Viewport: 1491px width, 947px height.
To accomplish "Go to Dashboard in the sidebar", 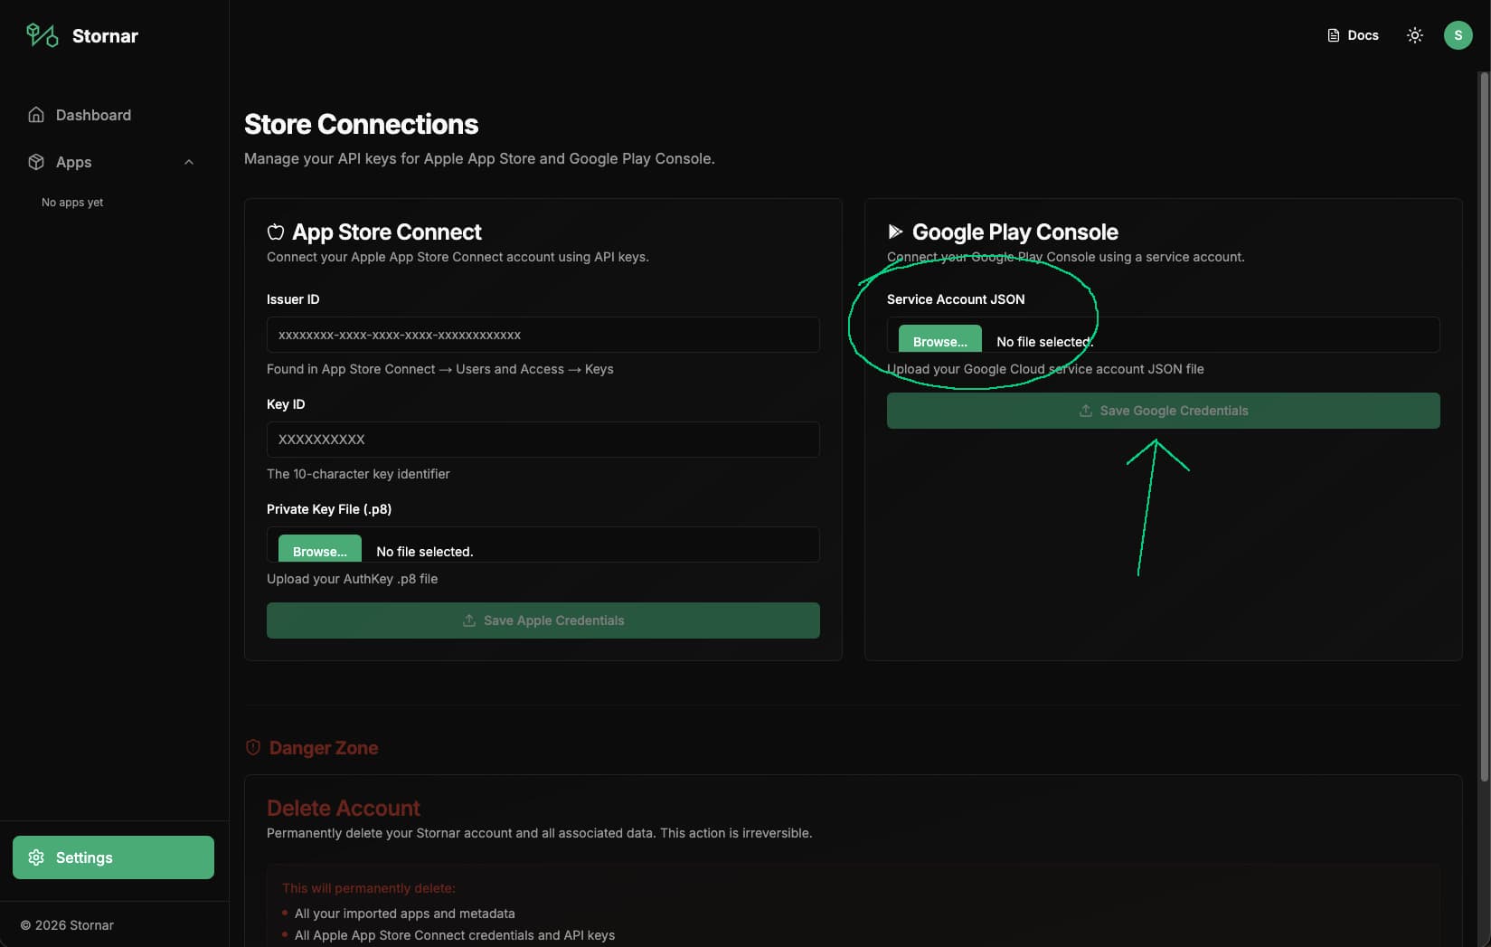I will coord(114,115).
